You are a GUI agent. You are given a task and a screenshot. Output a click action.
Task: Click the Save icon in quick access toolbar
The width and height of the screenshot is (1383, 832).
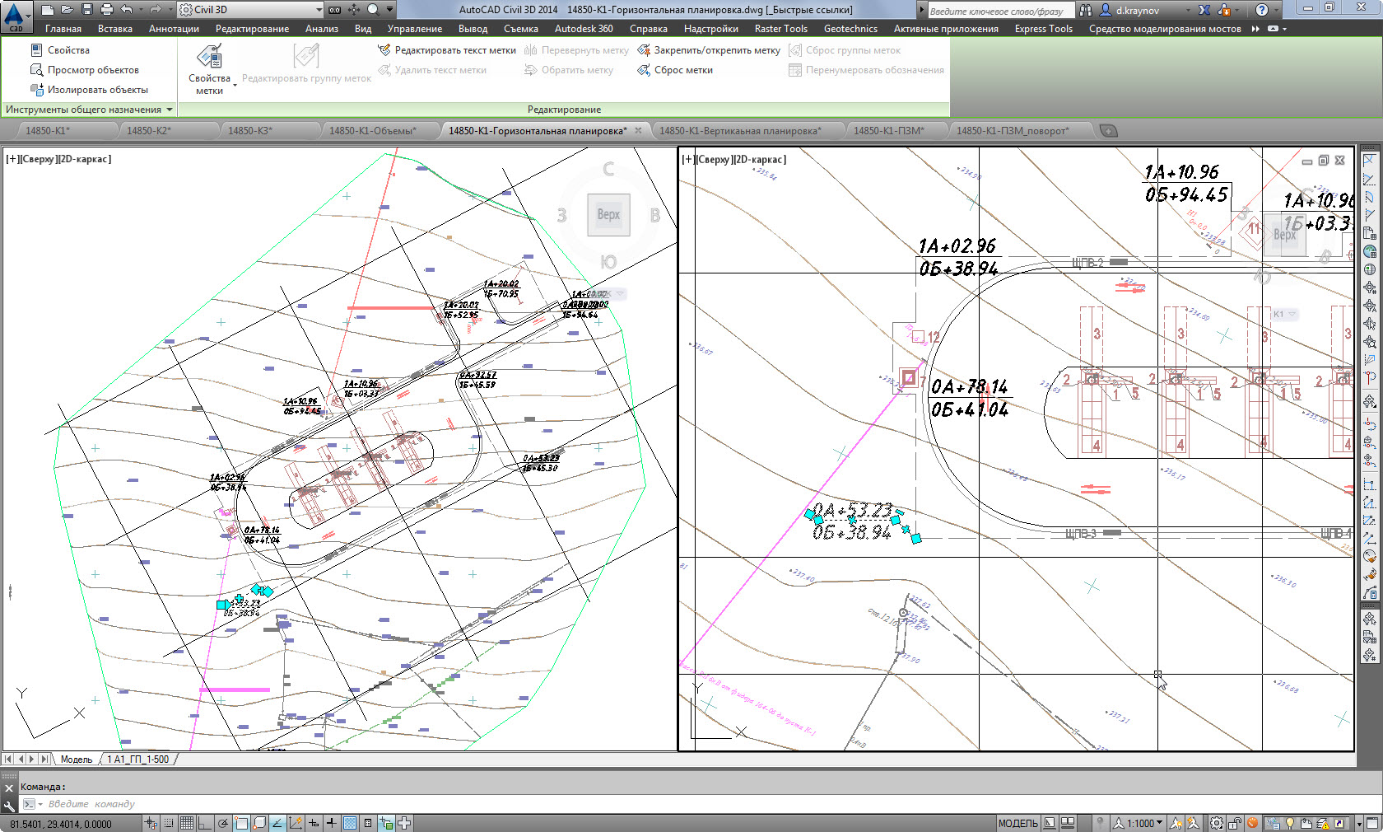coord(86,10)
